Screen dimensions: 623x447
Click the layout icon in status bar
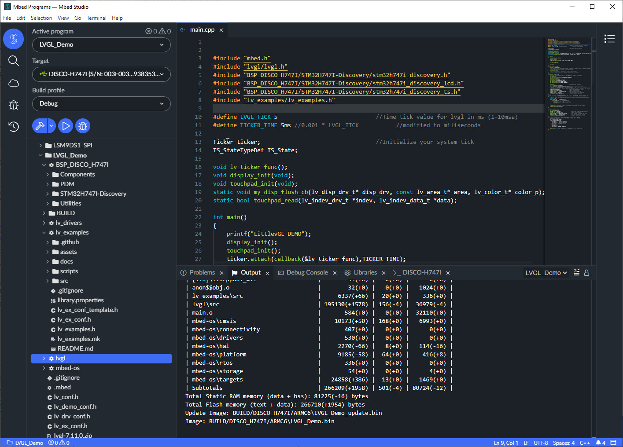click(x=613, y=443)
